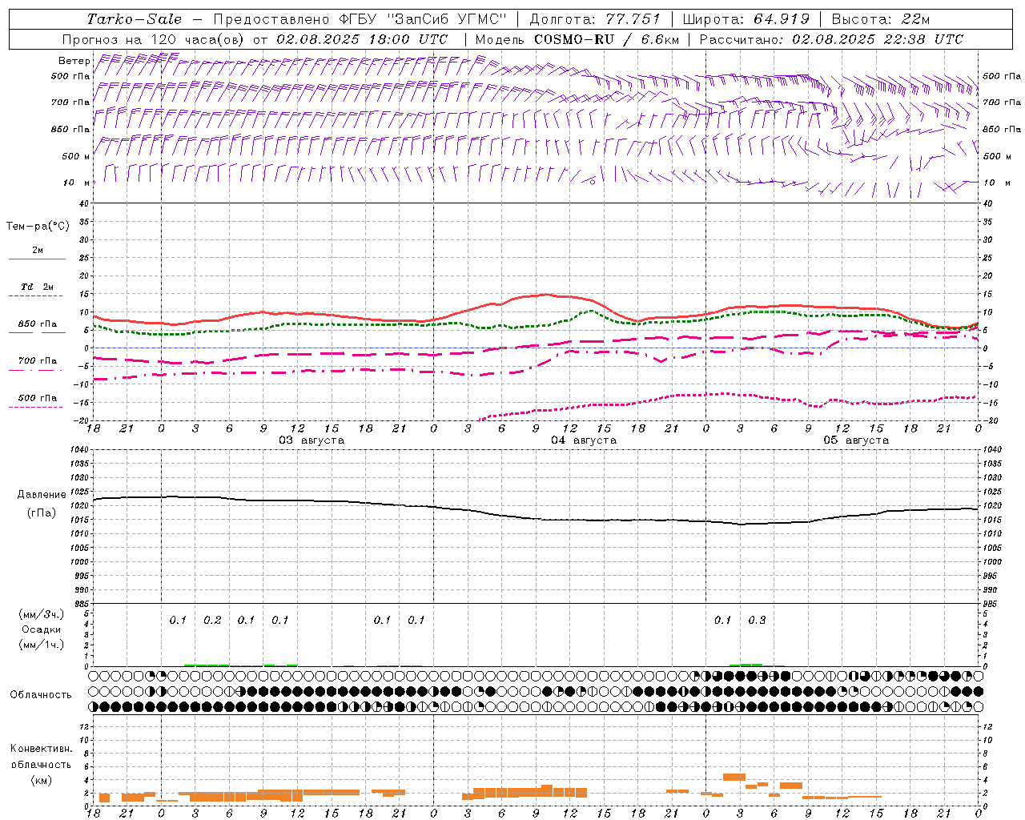Click the '(км)' unit under convective cloudiness
This screenshot has height=820, width=1025.
coord(42,780)
